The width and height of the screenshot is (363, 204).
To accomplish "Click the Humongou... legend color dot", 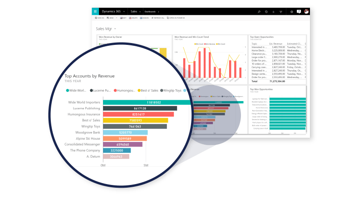I will 115,90.
